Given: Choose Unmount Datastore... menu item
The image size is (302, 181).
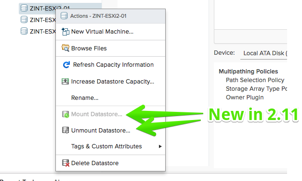Looking at the screenshot, I should [x=111, y=130].
